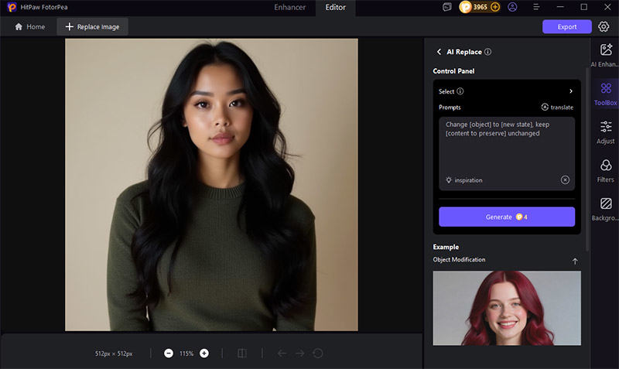
Task: Click the HitPaw FotorPea logo
Action: click(x=12, y=7)
